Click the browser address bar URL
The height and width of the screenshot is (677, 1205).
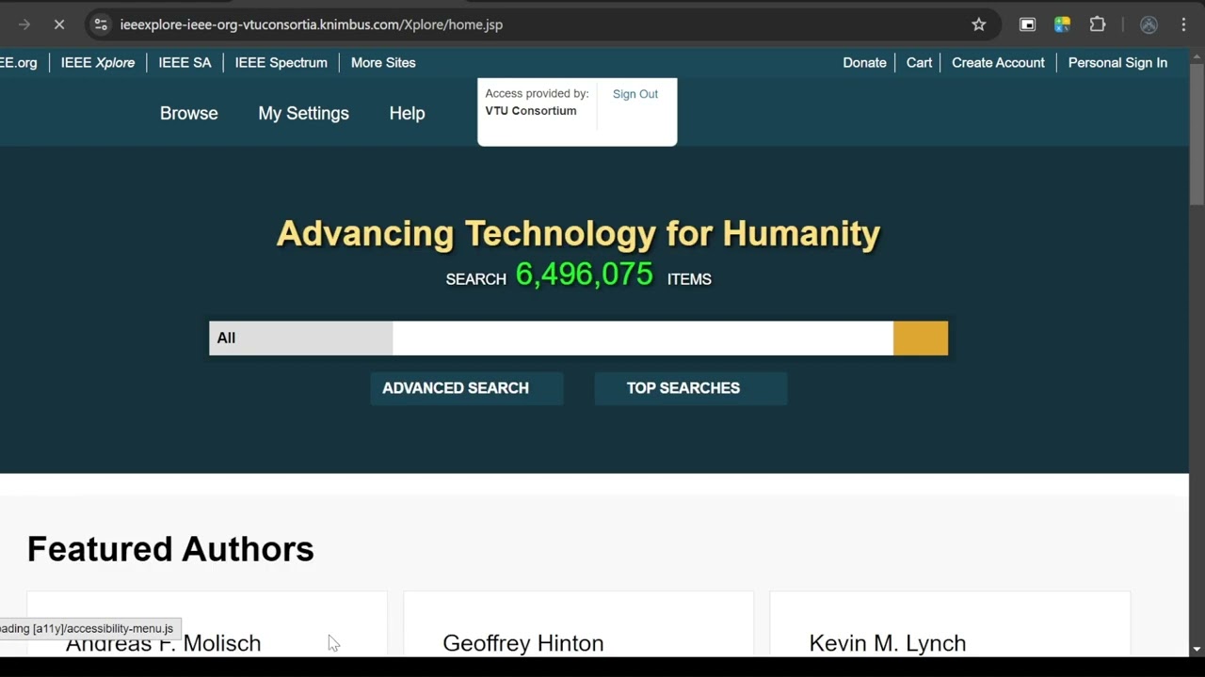(312, 24)
